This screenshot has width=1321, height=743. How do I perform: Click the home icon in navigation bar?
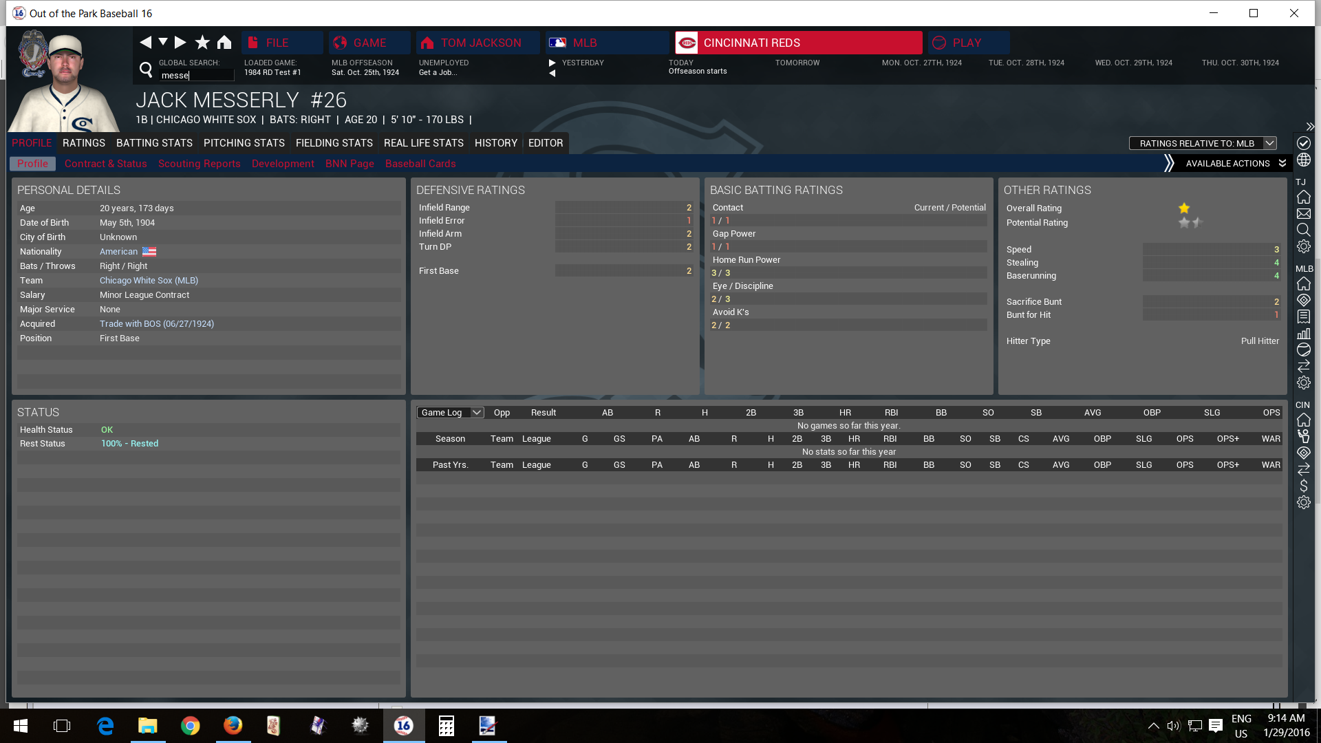(224, 43)
